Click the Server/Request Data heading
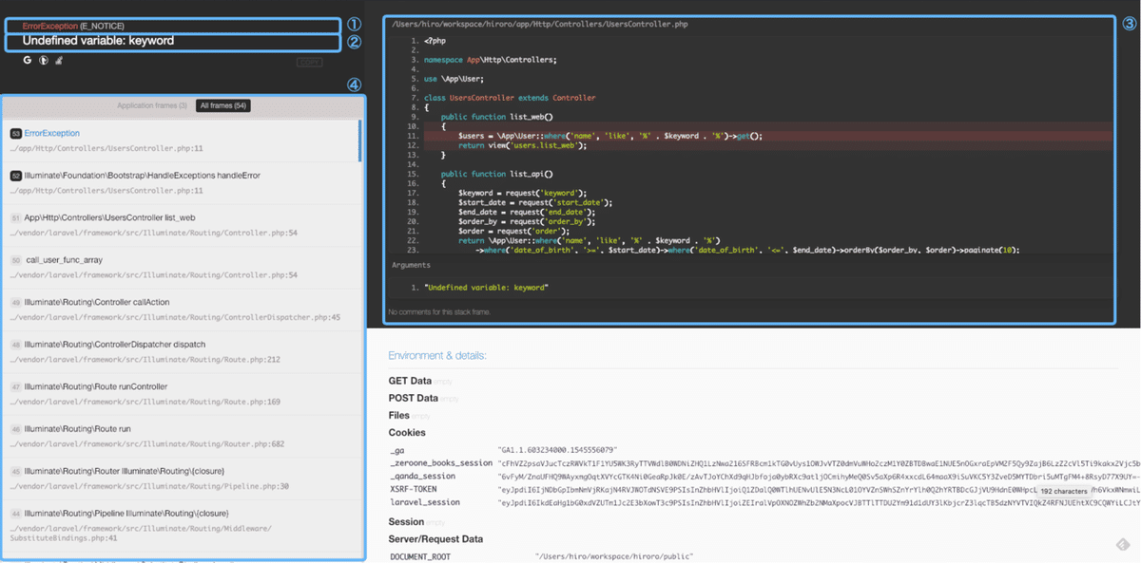This screenshot has height=563, width=1141. pos(435,539)
